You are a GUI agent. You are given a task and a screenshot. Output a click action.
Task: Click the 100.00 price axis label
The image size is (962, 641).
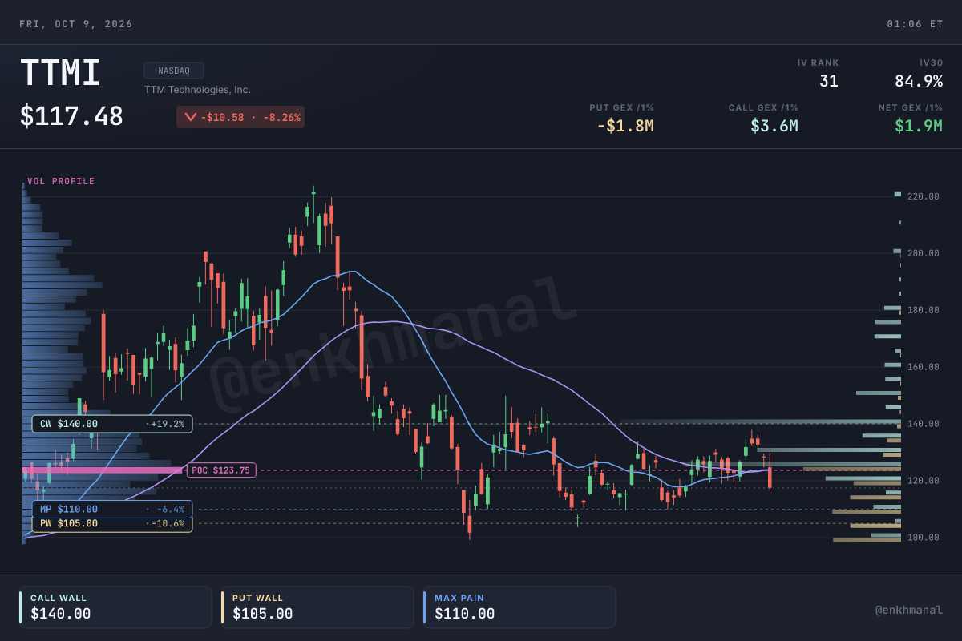[x=924, y=538]
